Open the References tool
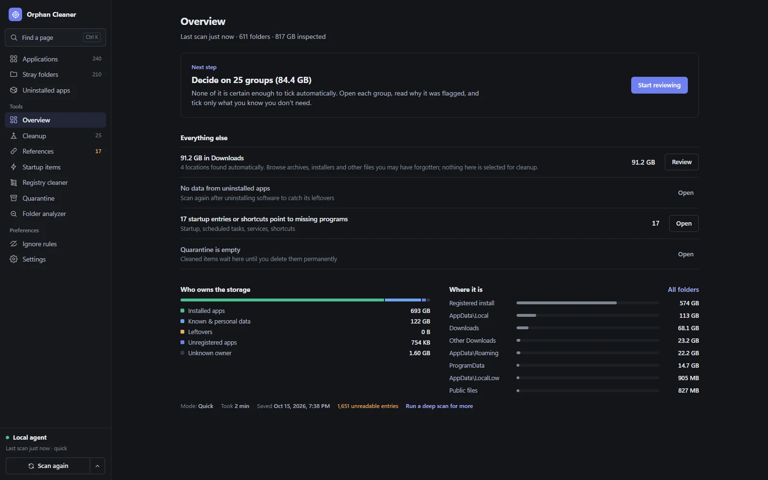Viewport: 768px width, 480px height. [55, 151]
